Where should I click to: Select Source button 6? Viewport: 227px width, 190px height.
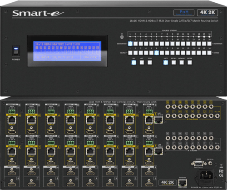tap(157, 53)
